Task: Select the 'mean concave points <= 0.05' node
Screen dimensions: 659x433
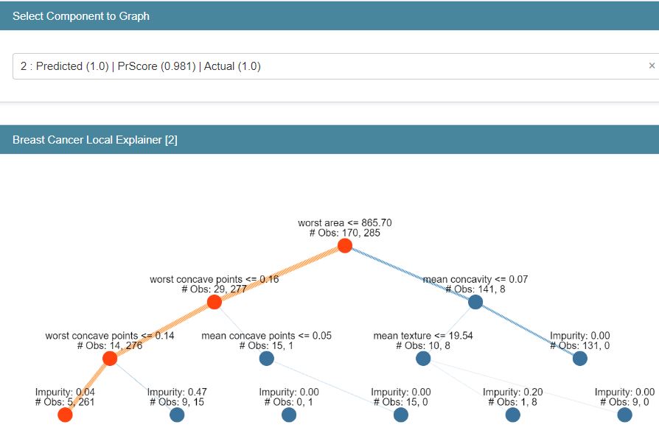Action: 265,358
